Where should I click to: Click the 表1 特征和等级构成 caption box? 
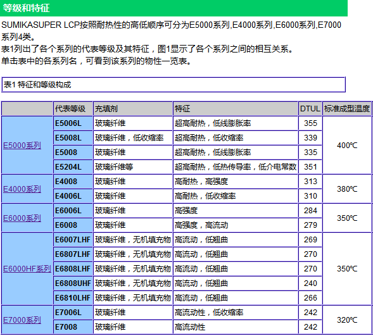coord(174,85)
